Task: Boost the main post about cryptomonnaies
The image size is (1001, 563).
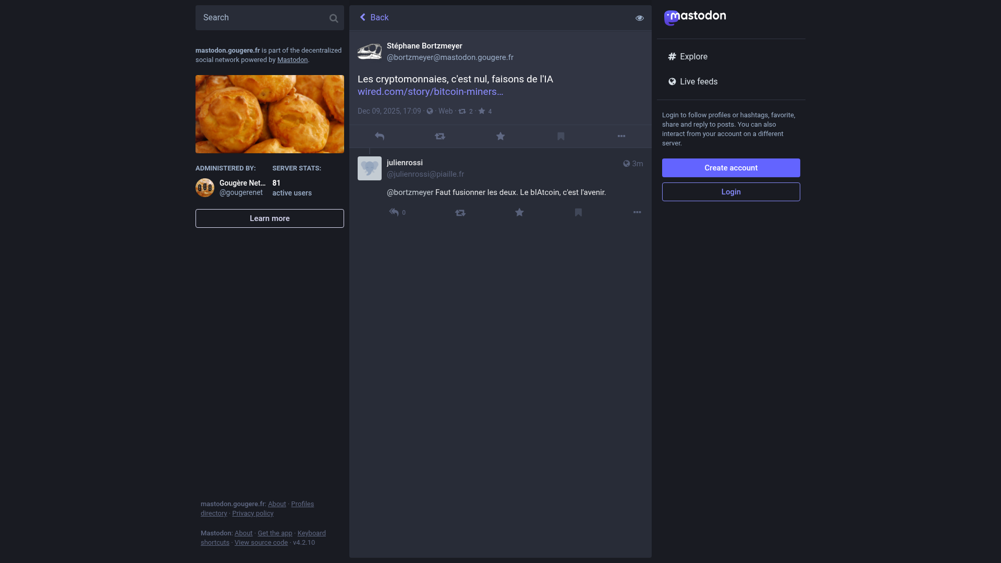Action: coord(440,136)
